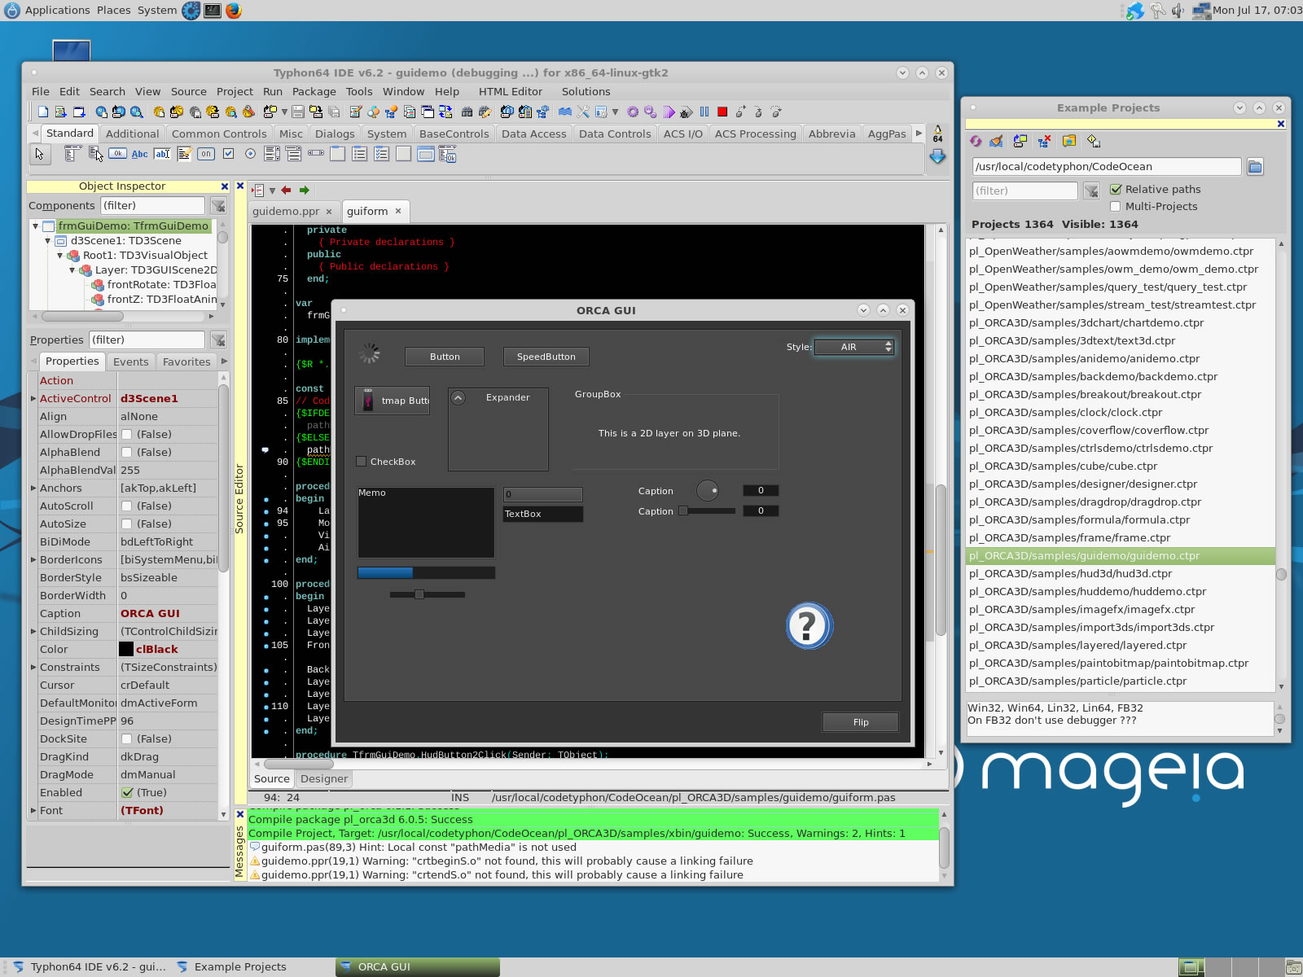Click the round question mark help icon
The height and width of the screenshot is (977, 1303).
tap(809, 625)
